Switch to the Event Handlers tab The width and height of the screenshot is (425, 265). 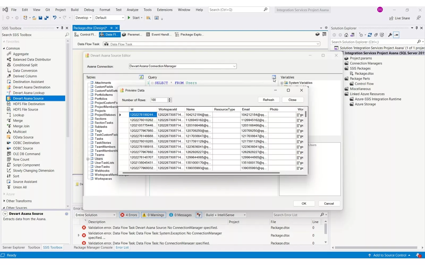point(159,34)
